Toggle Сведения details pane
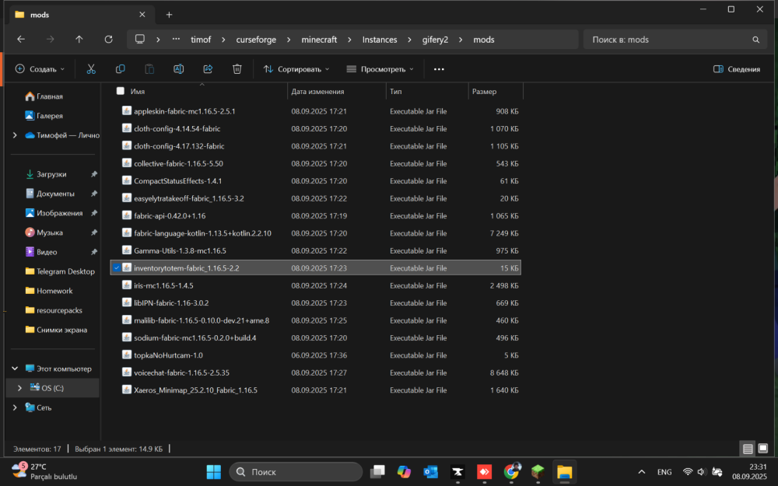This screenshot has height=486, width=778. (x=737, y=69)
